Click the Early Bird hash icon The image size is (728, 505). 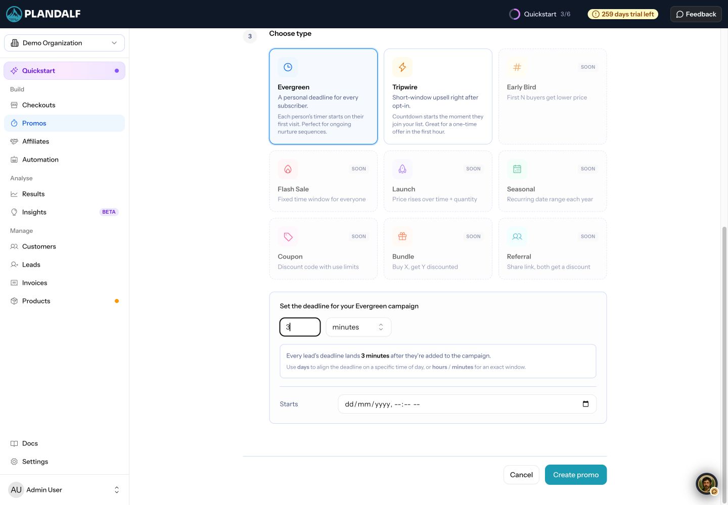[517, 67]
